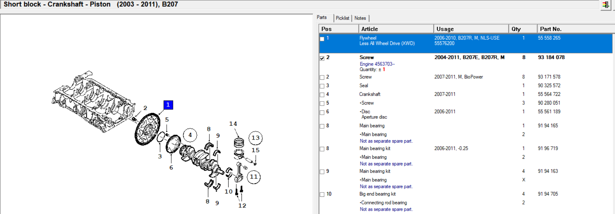
Task: Click the Usage column header
Action: [471, 29]
